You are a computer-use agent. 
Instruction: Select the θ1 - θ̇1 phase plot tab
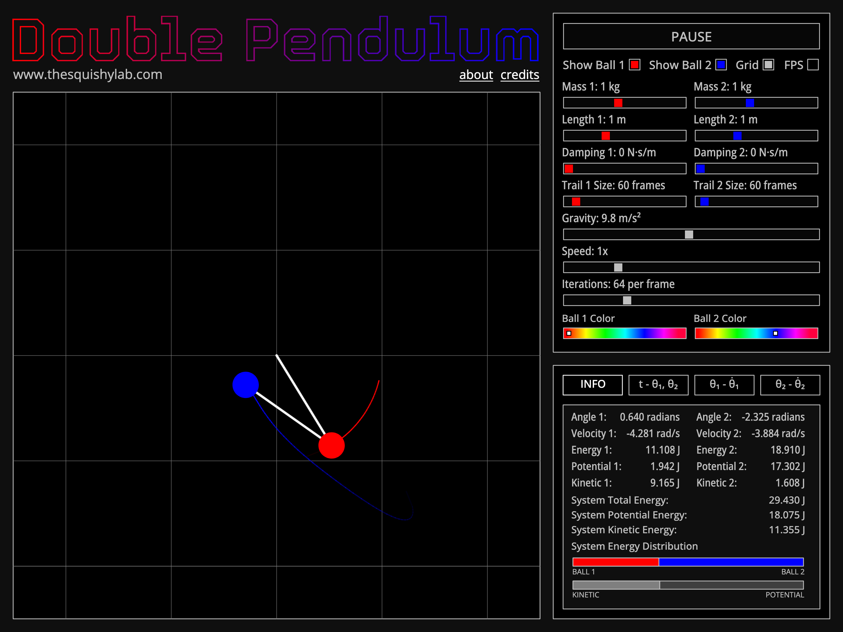click(x=724, y=384)
